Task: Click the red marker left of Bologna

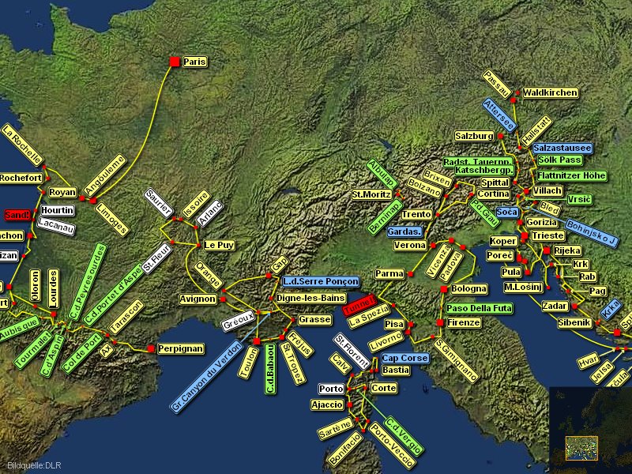Action: (443, 289)
